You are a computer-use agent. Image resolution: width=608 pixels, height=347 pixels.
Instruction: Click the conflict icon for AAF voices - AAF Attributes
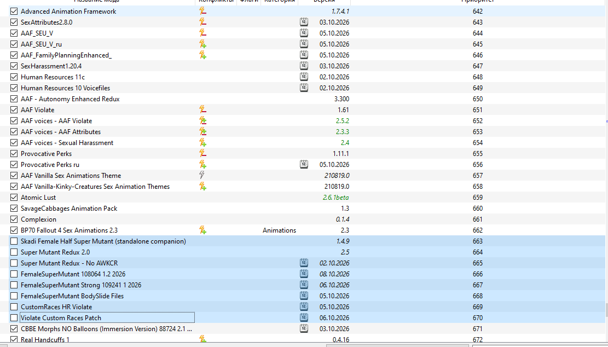coord(202,132)
